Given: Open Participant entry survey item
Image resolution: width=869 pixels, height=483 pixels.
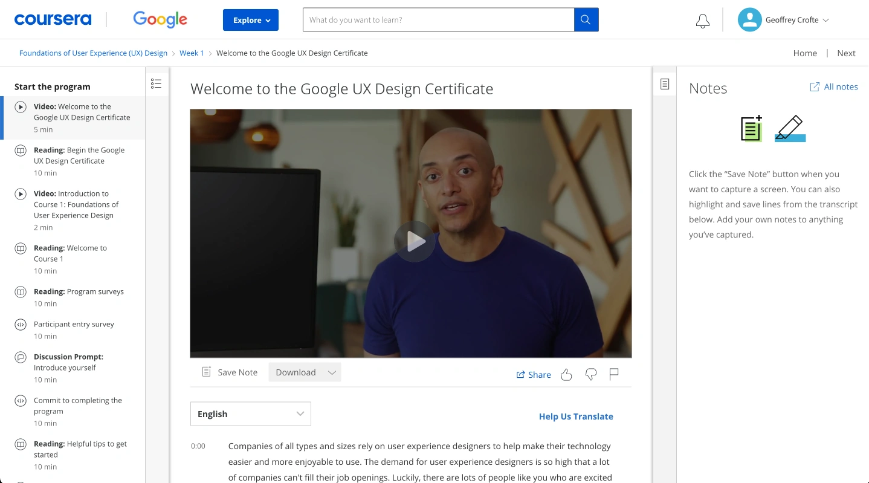Looking at the screenshot, I should click(73, 330).
